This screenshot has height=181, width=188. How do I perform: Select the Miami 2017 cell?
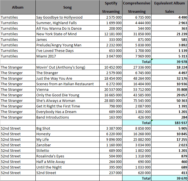pyautogui.click(x=68, y=56)
